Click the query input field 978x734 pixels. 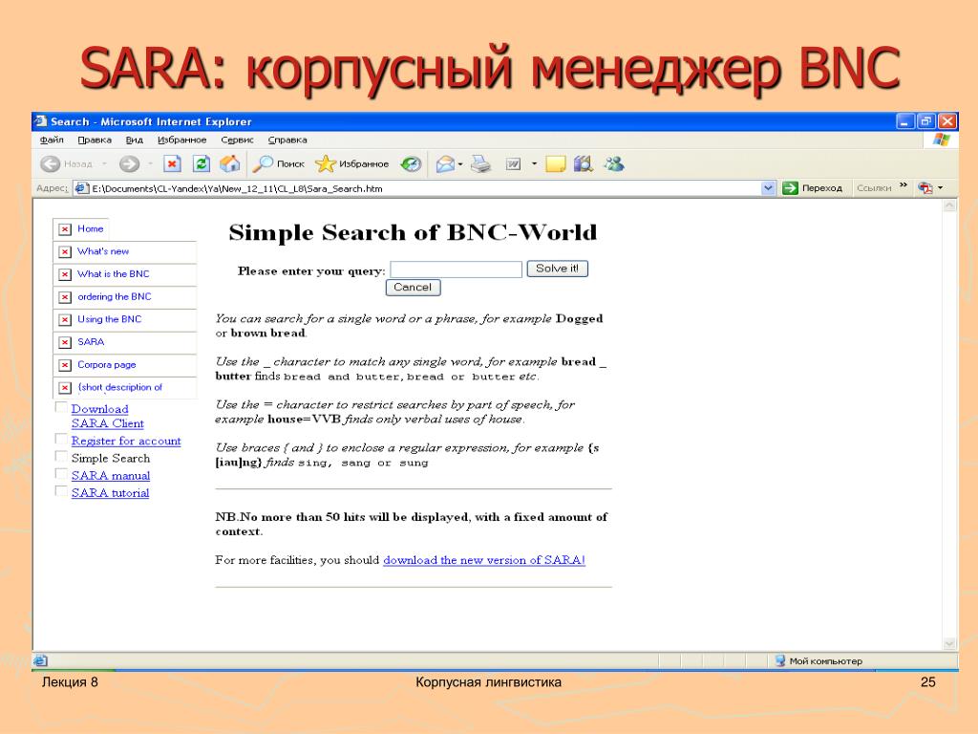(x=456, y=269)
